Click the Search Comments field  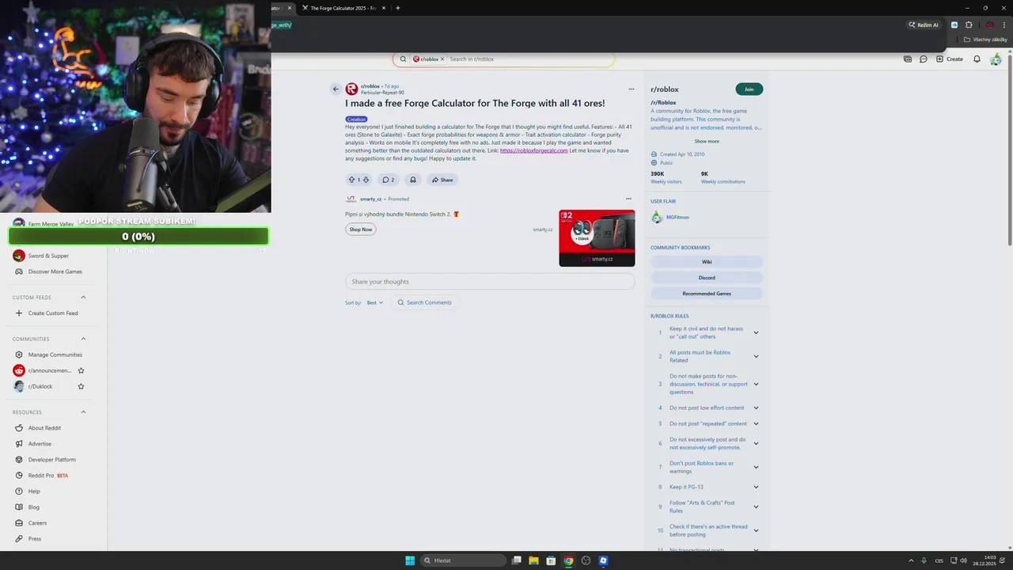[424, 302]
